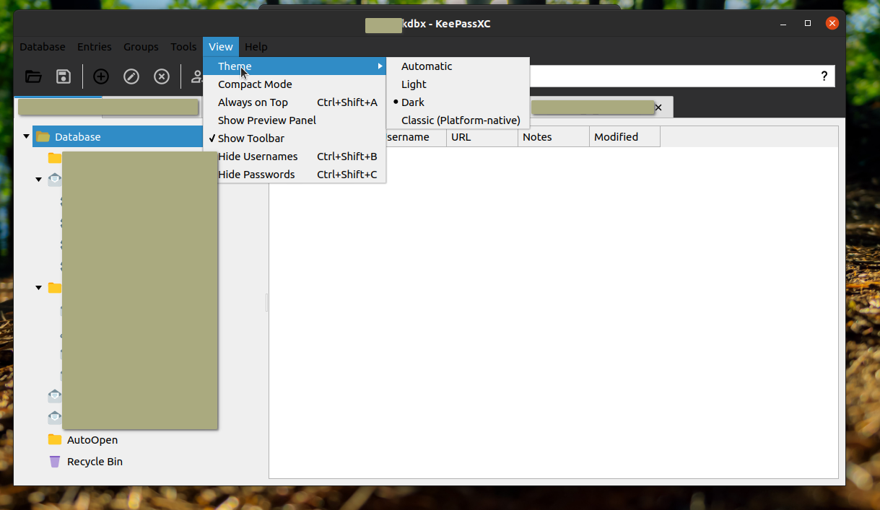Uncheck Show Toolbar option

(251, 138)
